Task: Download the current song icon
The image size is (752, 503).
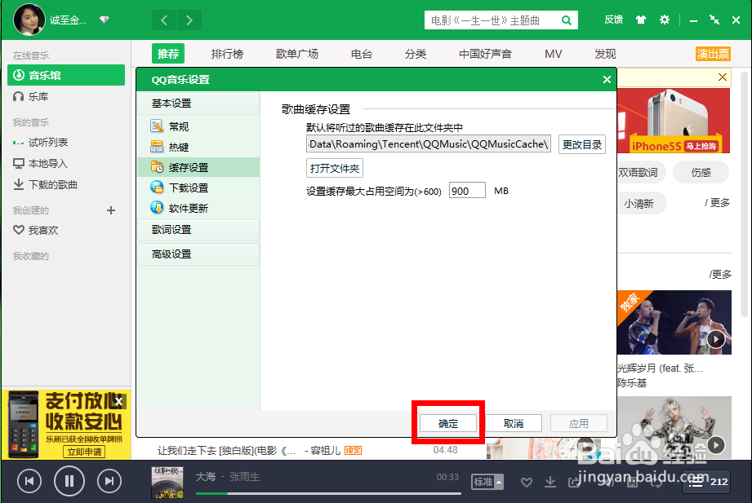Action: click(550, 482)
